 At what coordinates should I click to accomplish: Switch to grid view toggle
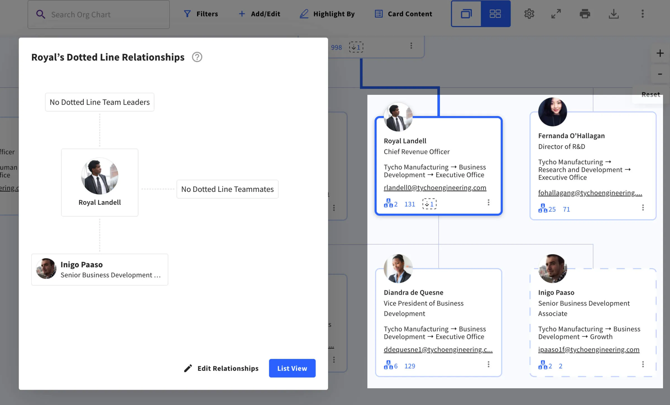tap(496, 14)
